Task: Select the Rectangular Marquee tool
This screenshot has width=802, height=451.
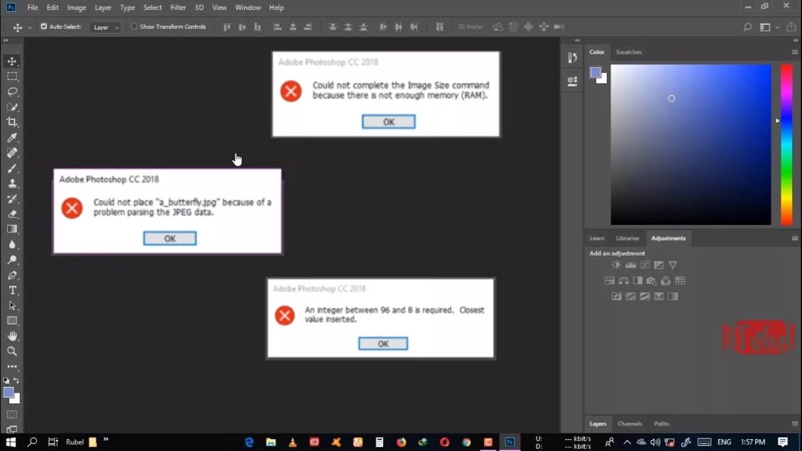Action: [12, 76]
